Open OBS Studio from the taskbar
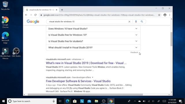Screen dimensions: 185x104 [103, 101]
